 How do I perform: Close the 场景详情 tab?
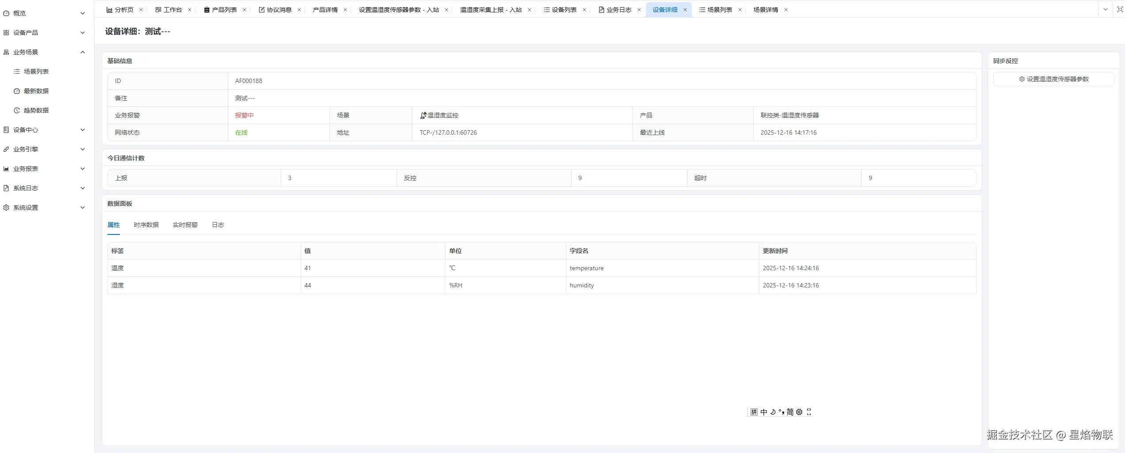coord(786,10)
